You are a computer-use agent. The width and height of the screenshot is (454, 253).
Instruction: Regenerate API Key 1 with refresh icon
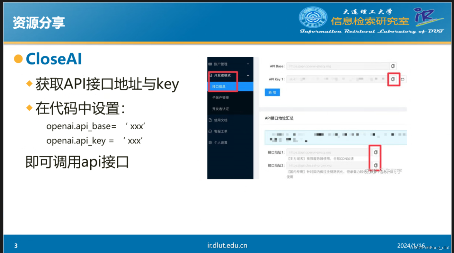click(x=403, y=79)
